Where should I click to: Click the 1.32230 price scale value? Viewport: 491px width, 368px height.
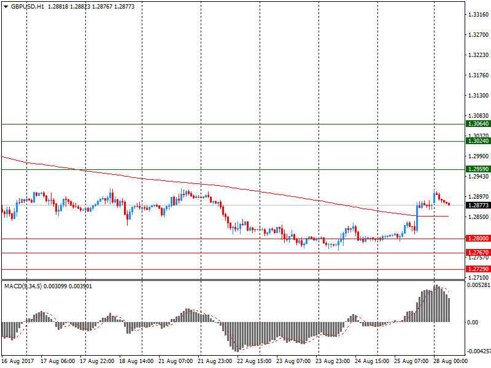(478, 55)
